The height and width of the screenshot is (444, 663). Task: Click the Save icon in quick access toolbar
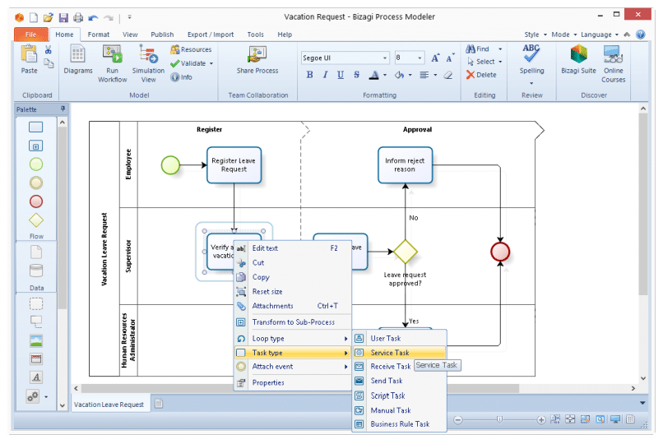pos(63,17)
